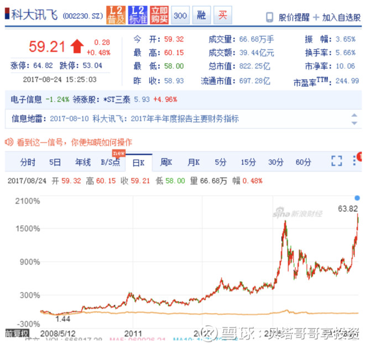Screen dimensions: 365x343
Task: Switch to the 30分 interval tab
Action: click(275, 162)
